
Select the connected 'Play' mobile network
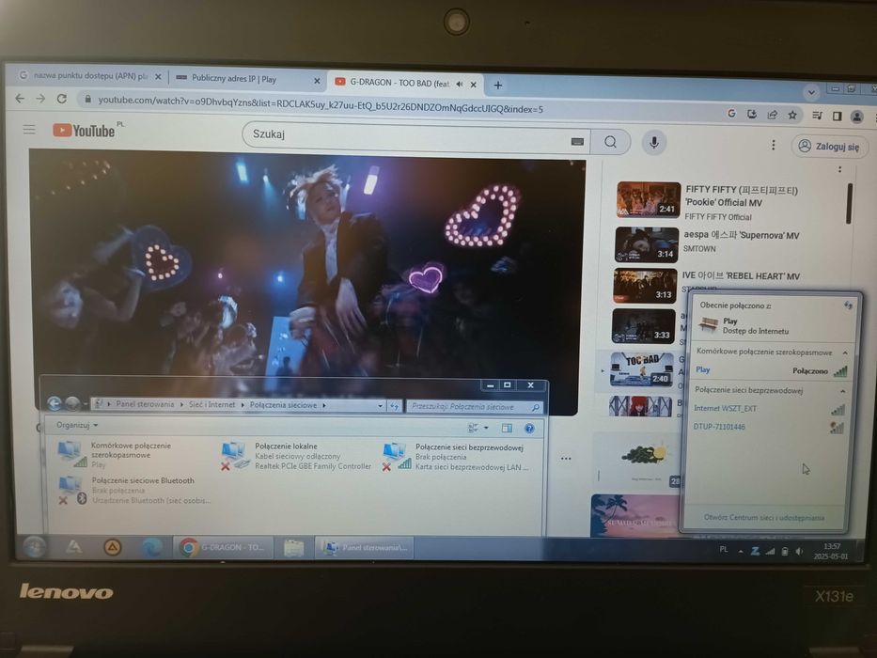click(x=771, y=370)
